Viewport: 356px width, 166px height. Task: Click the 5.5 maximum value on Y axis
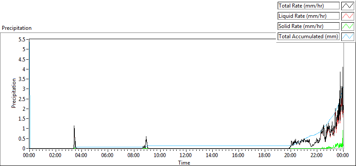(x=24, y=39)
